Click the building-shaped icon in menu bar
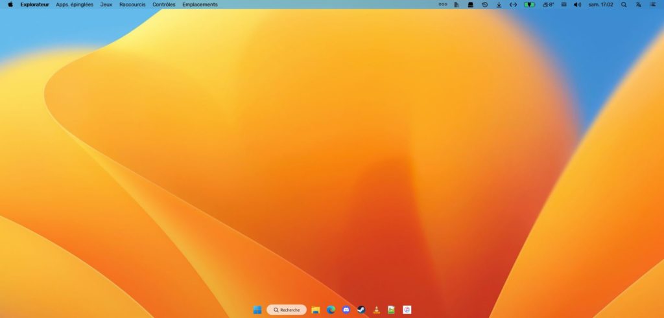Image resolution: width=664 pixels, height=318 pixels. point(456,5)
